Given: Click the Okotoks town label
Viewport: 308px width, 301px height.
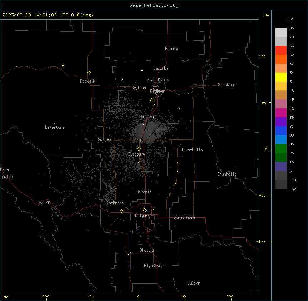Looking at the screenshot, I should 147,250.
